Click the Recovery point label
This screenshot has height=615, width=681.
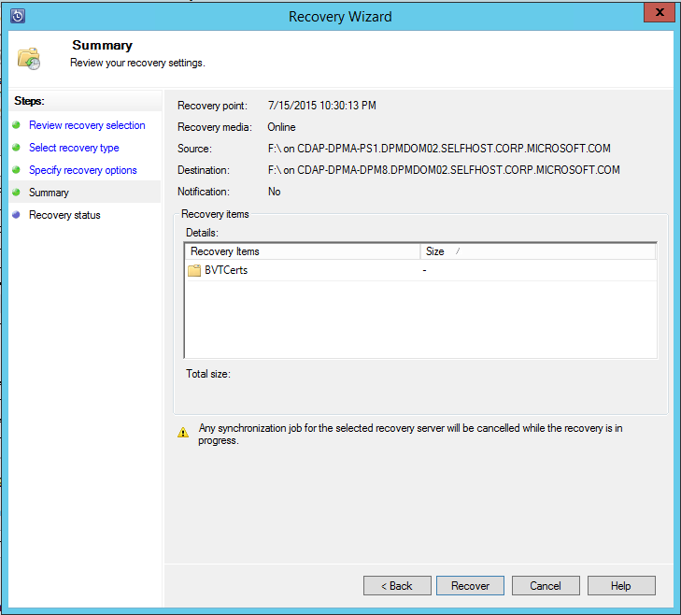coord(212,106)
